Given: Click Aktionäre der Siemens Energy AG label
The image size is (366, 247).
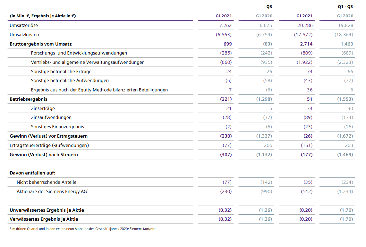Looking at the screenshot, I should coord(52,192).
